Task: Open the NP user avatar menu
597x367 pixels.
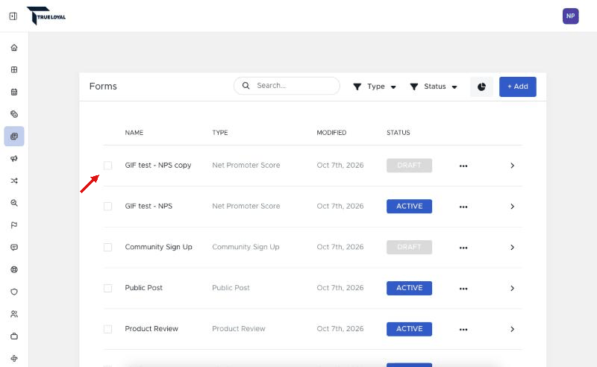Action: tap(570, 16)
